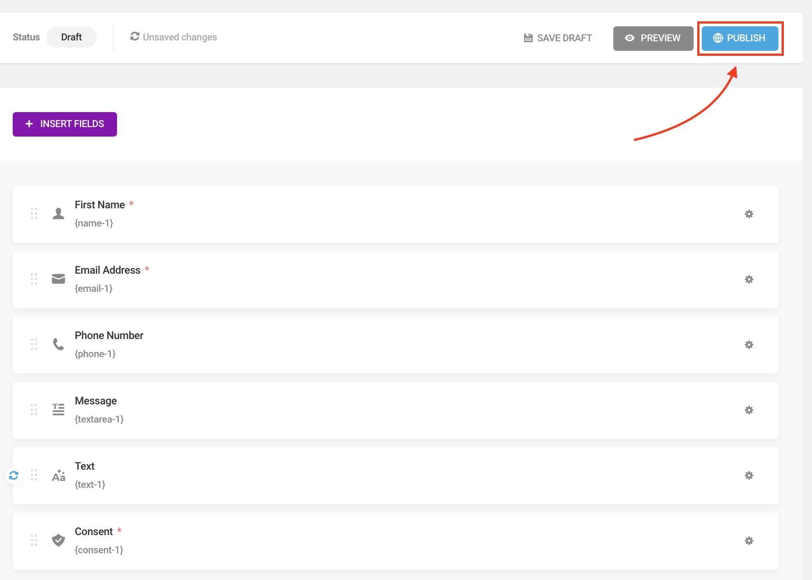Image resolution: width=812 pixels, height=580 pixels.
Task: Click the drag handle on the Consent field
Action: 34,540
